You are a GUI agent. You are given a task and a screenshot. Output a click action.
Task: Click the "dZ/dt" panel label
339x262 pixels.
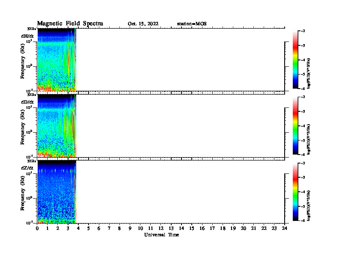click(27, 168)
